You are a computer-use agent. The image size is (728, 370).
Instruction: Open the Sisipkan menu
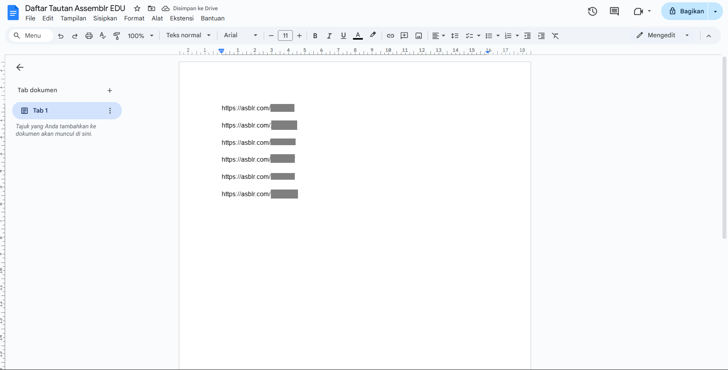click(x=105, y=18)
